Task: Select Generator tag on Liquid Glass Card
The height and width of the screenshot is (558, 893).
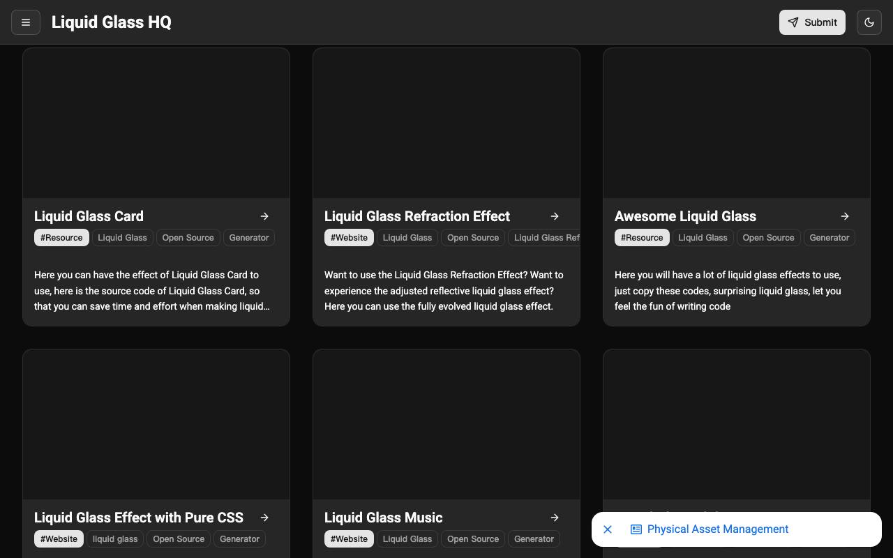Action: coord(249,238)
